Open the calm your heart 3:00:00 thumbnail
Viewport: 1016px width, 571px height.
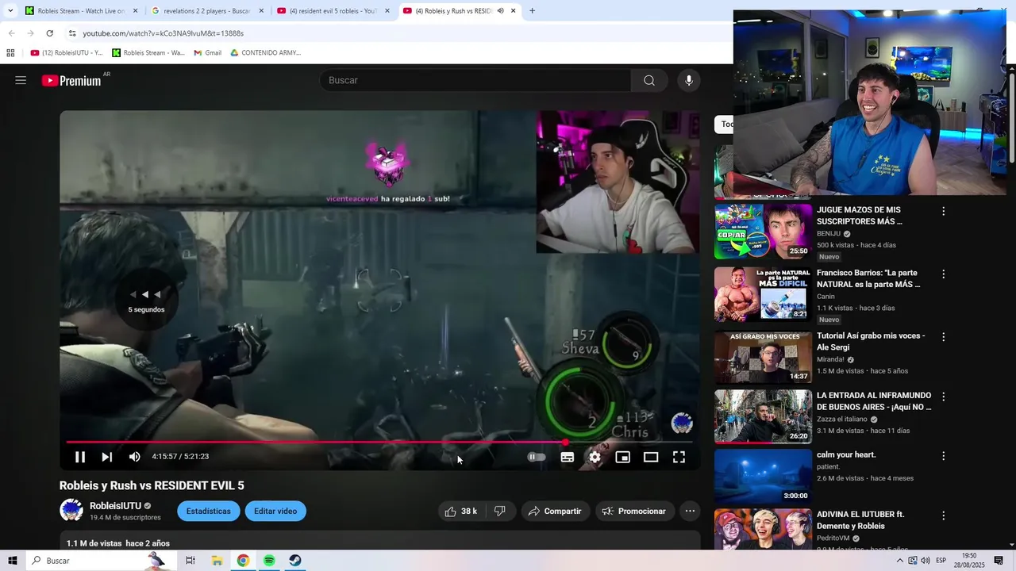click(x=763, y=476)
